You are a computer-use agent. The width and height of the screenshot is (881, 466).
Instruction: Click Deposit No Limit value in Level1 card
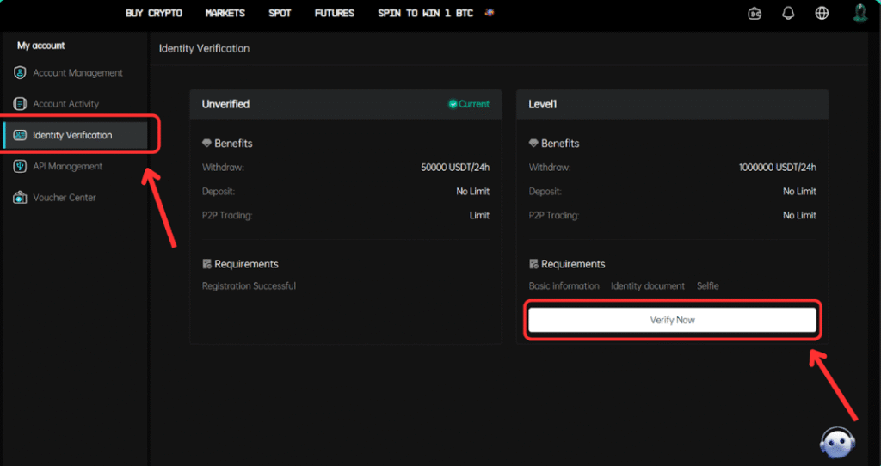click(799, 192)
